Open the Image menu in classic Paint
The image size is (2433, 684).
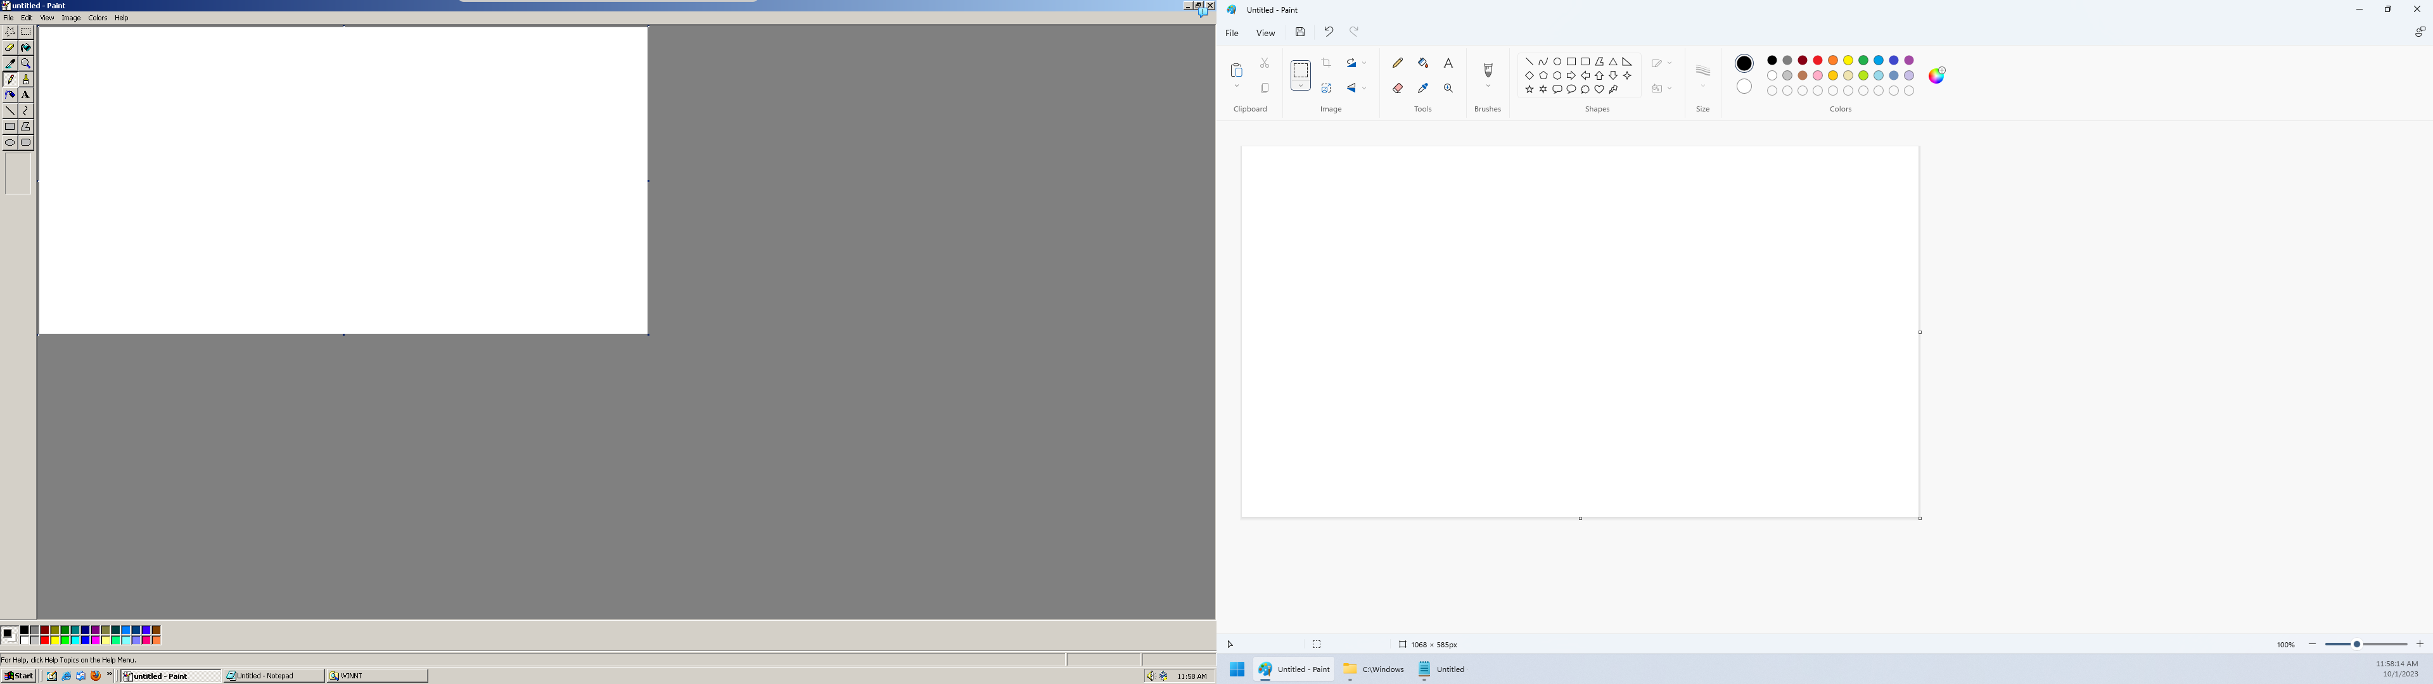click(x=71, y=18)
